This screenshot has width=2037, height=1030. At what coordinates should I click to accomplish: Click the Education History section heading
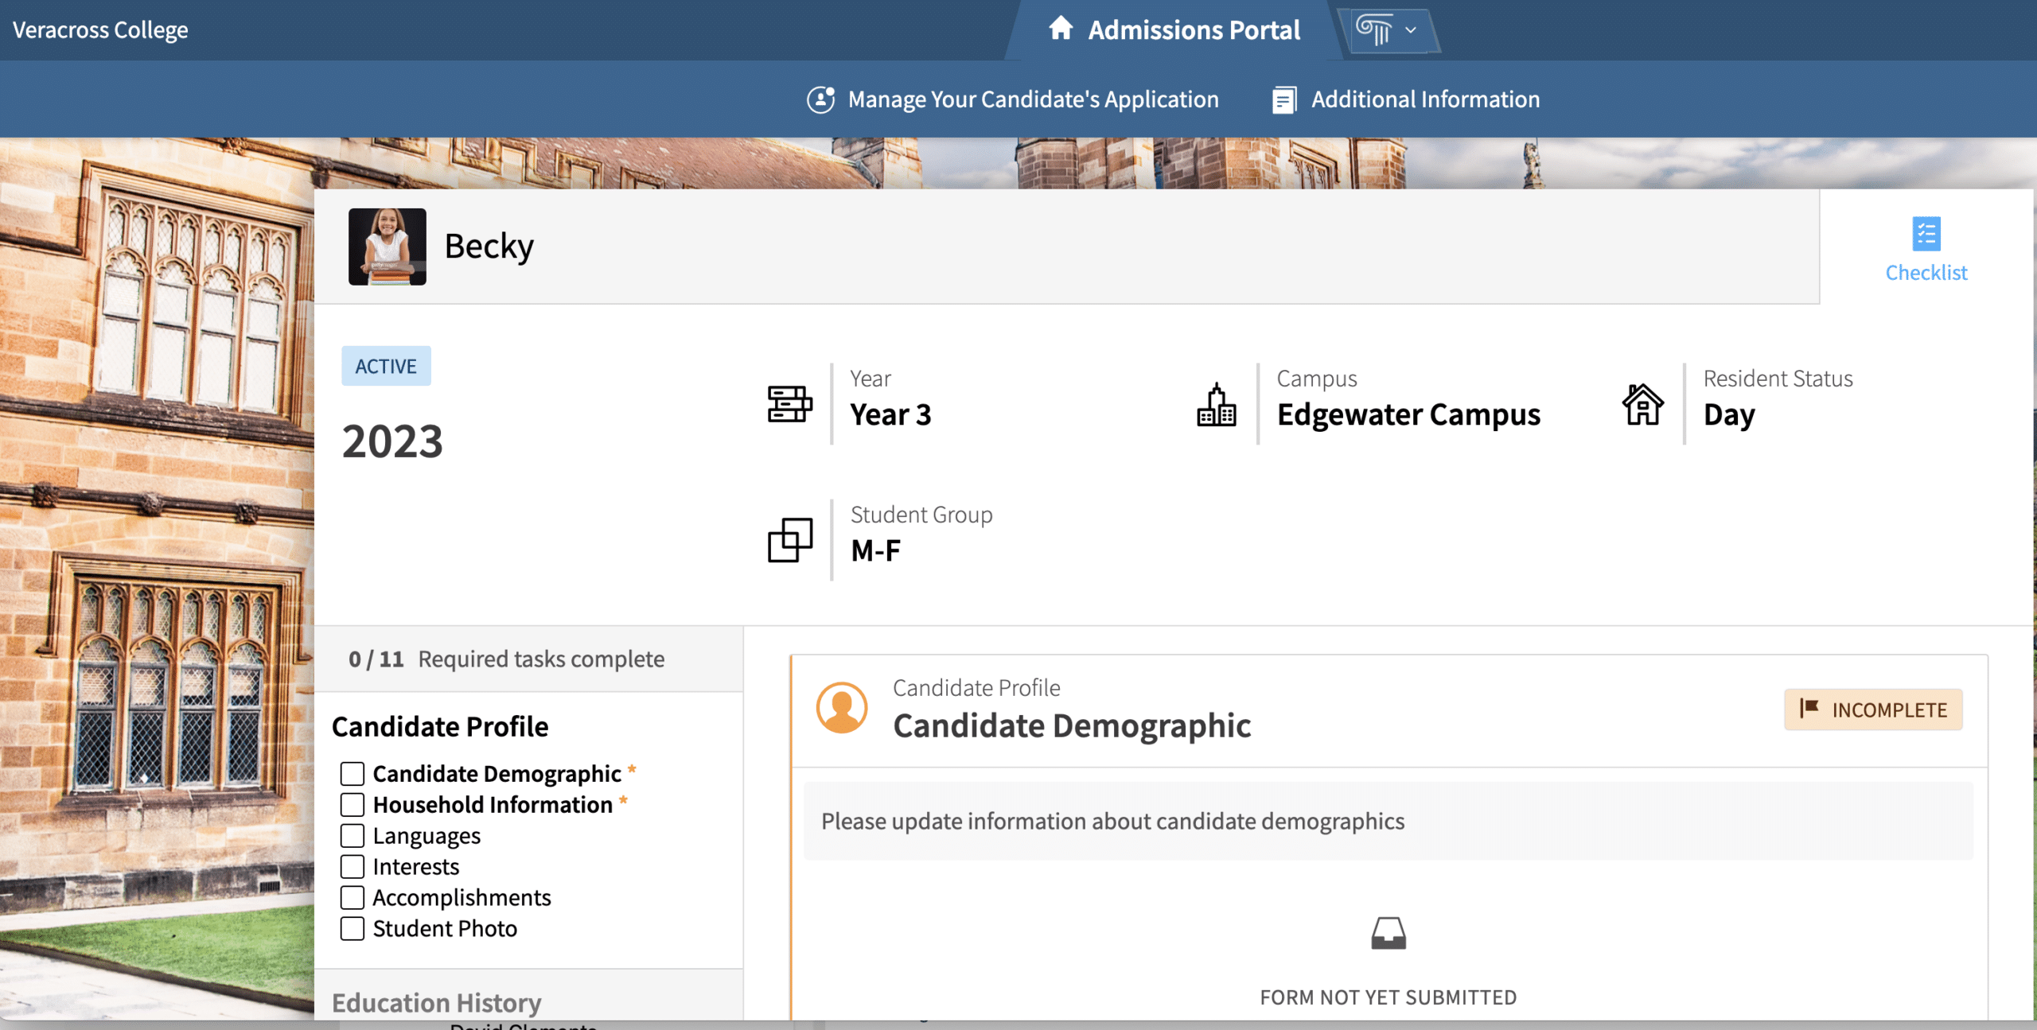[437, 1003]
